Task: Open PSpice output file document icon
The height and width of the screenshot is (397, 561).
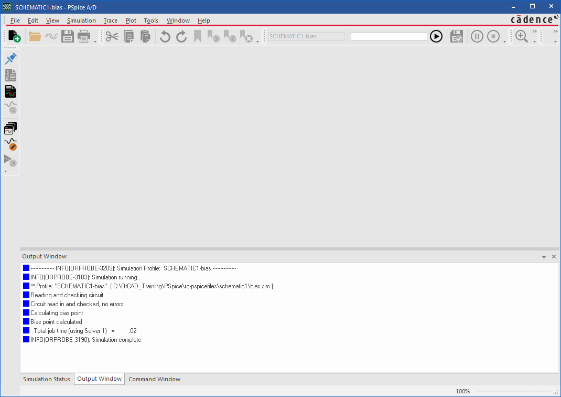Action: point(10,75)
